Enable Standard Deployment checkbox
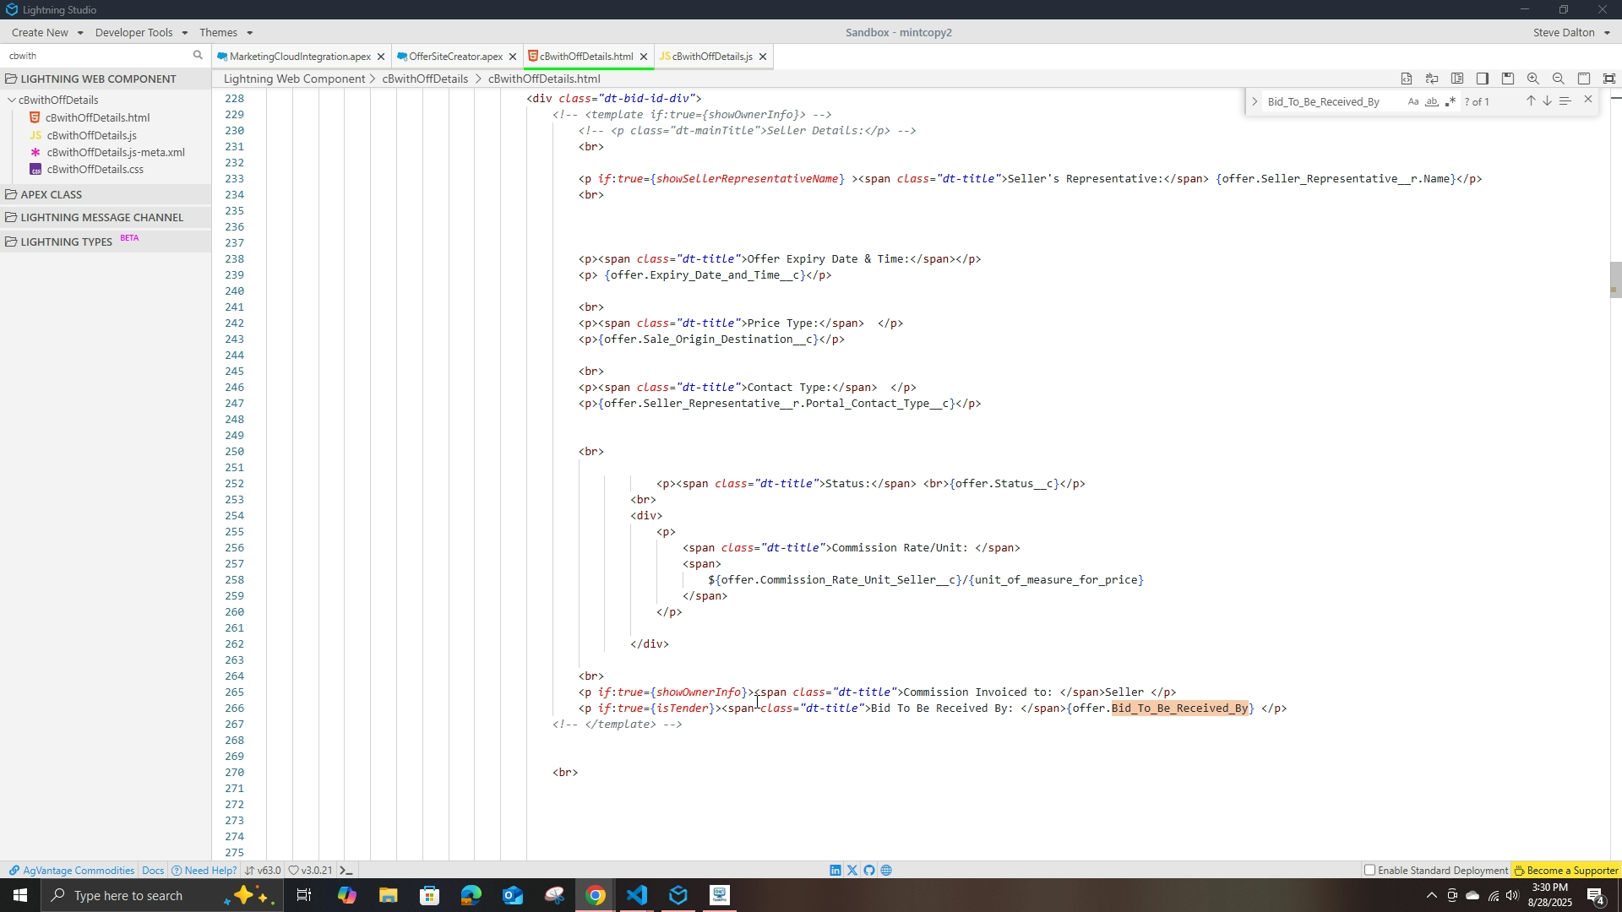 (x=1370, y=871)
